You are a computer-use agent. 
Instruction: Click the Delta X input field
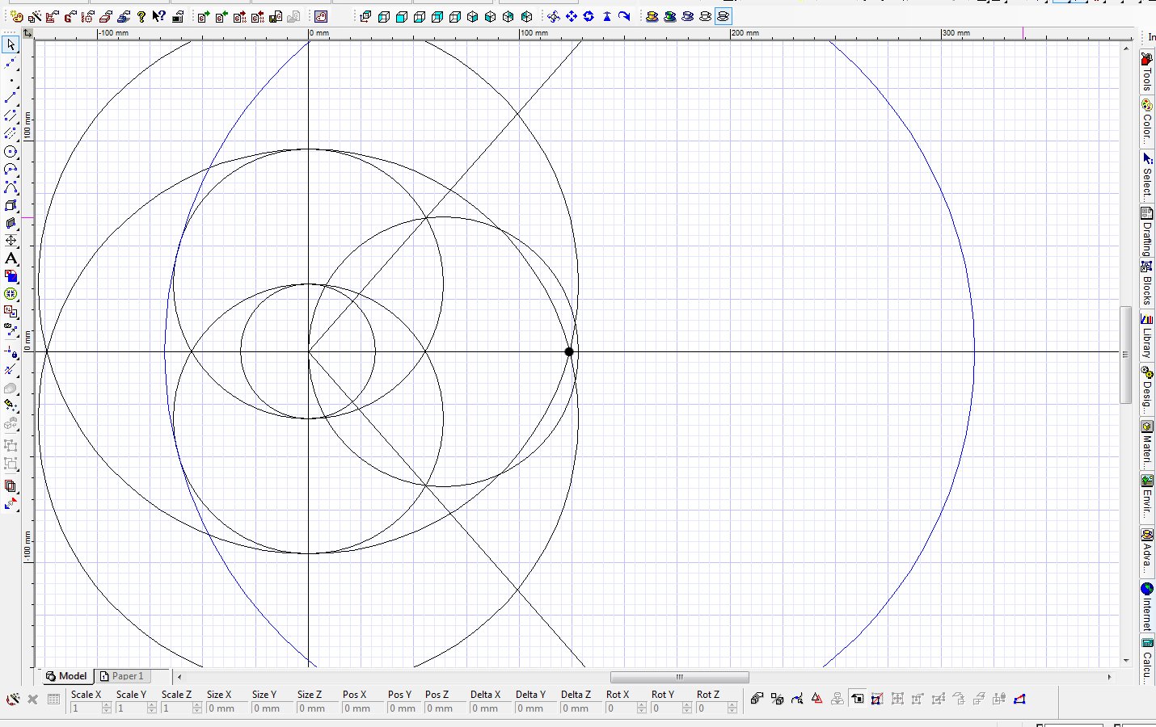(490, 708)
